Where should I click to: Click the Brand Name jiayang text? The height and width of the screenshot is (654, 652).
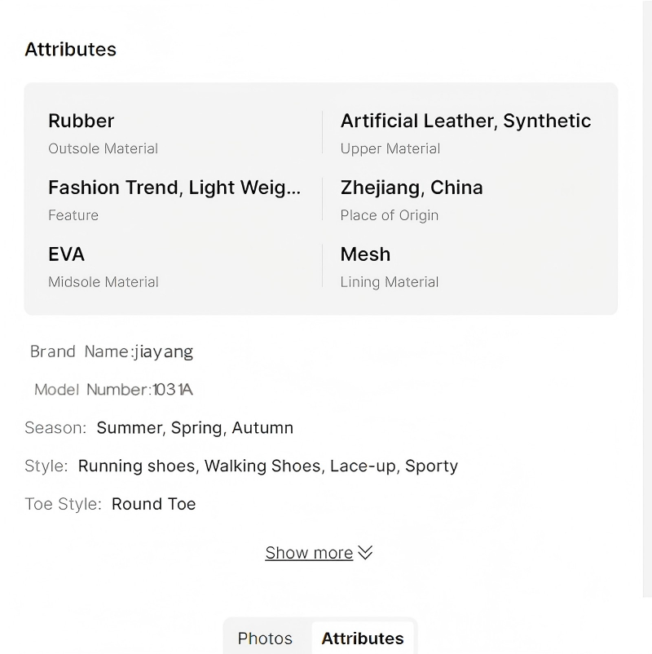[x=112, y=351]
